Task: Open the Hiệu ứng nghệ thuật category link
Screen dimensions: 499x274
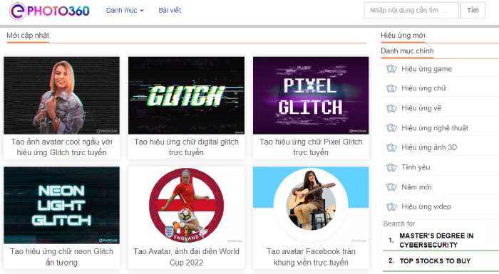Action: coord(435,128)
